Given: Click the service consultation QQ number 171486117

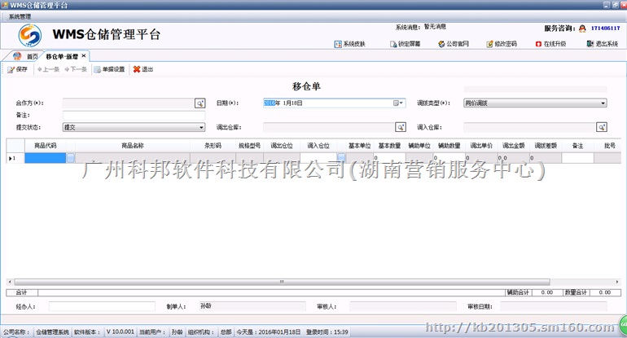Looking at the screenshot, I should 605,28.
